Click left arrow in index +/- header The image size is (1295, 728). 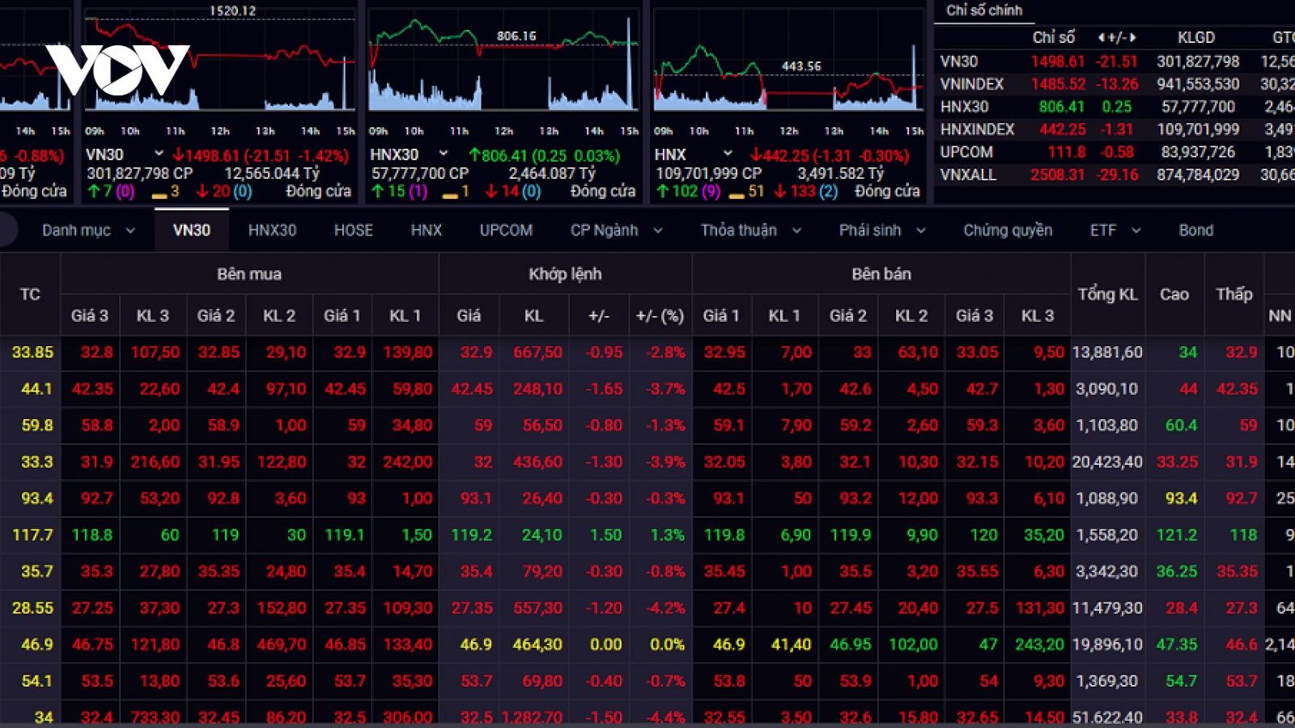[1102, 37]
